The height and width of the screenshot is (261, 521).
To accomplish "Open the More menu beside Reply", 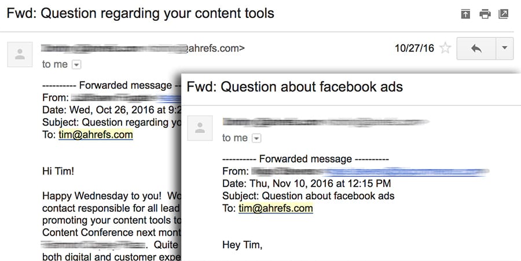I will tap(504, 49).
